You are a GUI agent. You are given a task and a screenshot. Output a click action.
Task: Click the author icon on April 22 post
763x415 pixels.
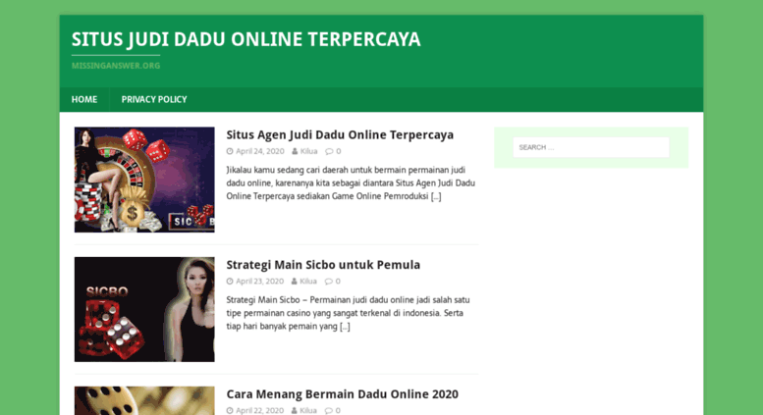tap(295, 411)
